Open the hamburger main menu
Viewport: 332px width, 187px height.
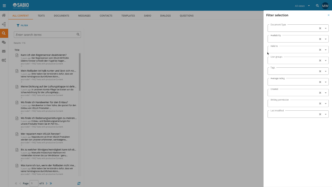[4, 6]
